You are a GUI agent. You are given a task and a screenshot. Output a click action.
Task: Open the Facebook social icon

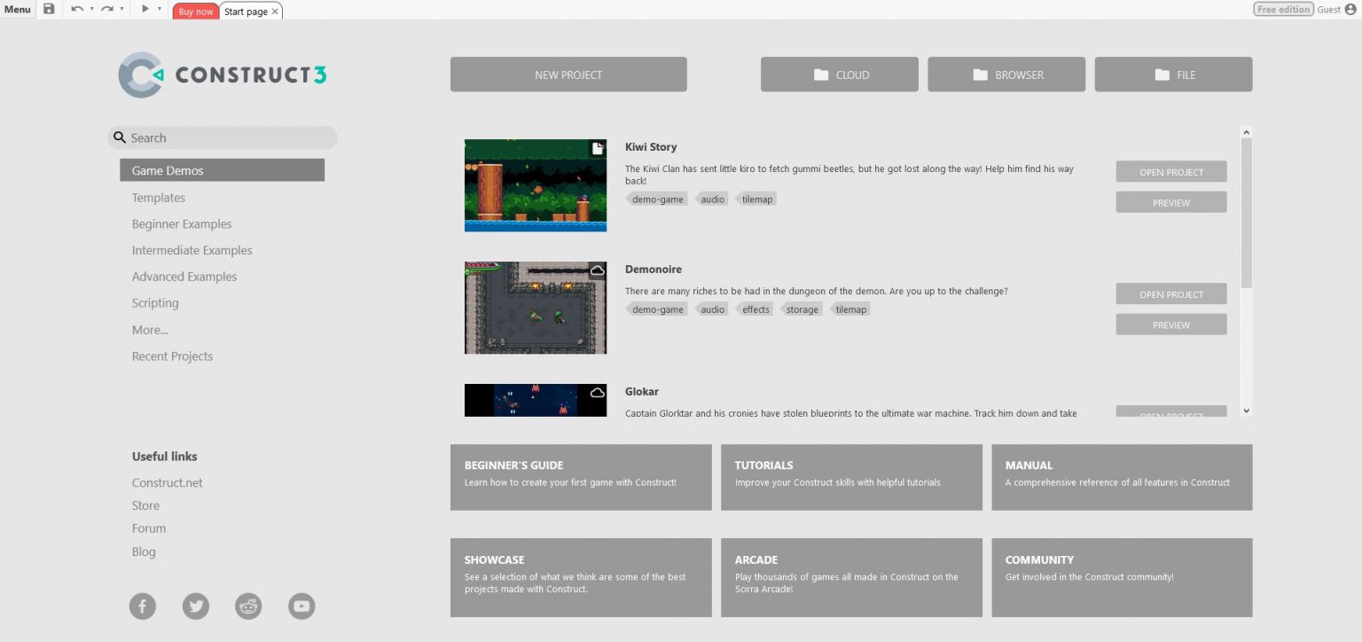coord(143,607)
